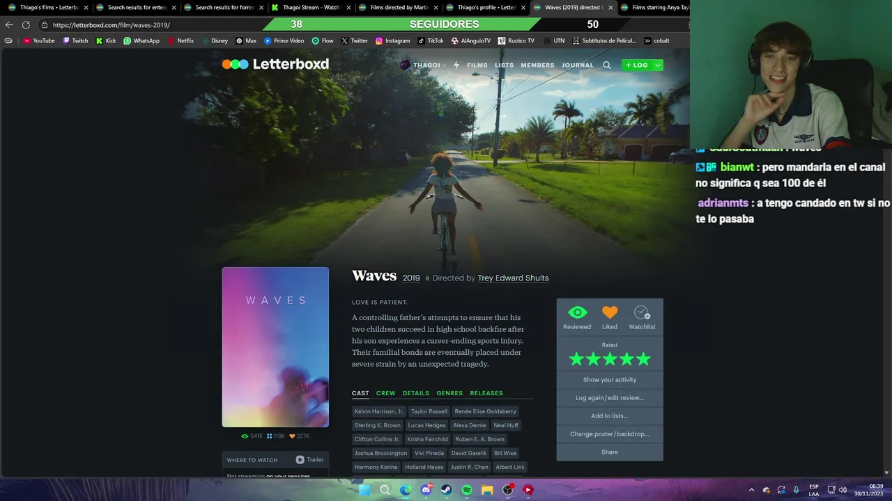Open the Waves poster image
Viewport: 892px width, 501px height.
pos(275,347)
